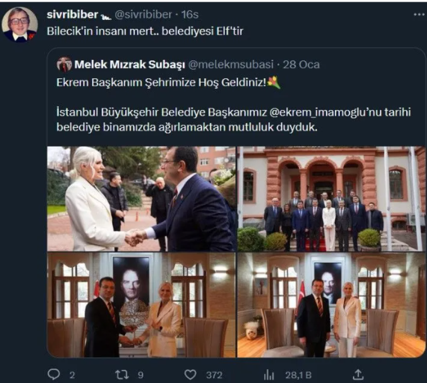Open view analytics bar chart icon
Viewport: 427px width, 383px height.
tap(269, 374)
